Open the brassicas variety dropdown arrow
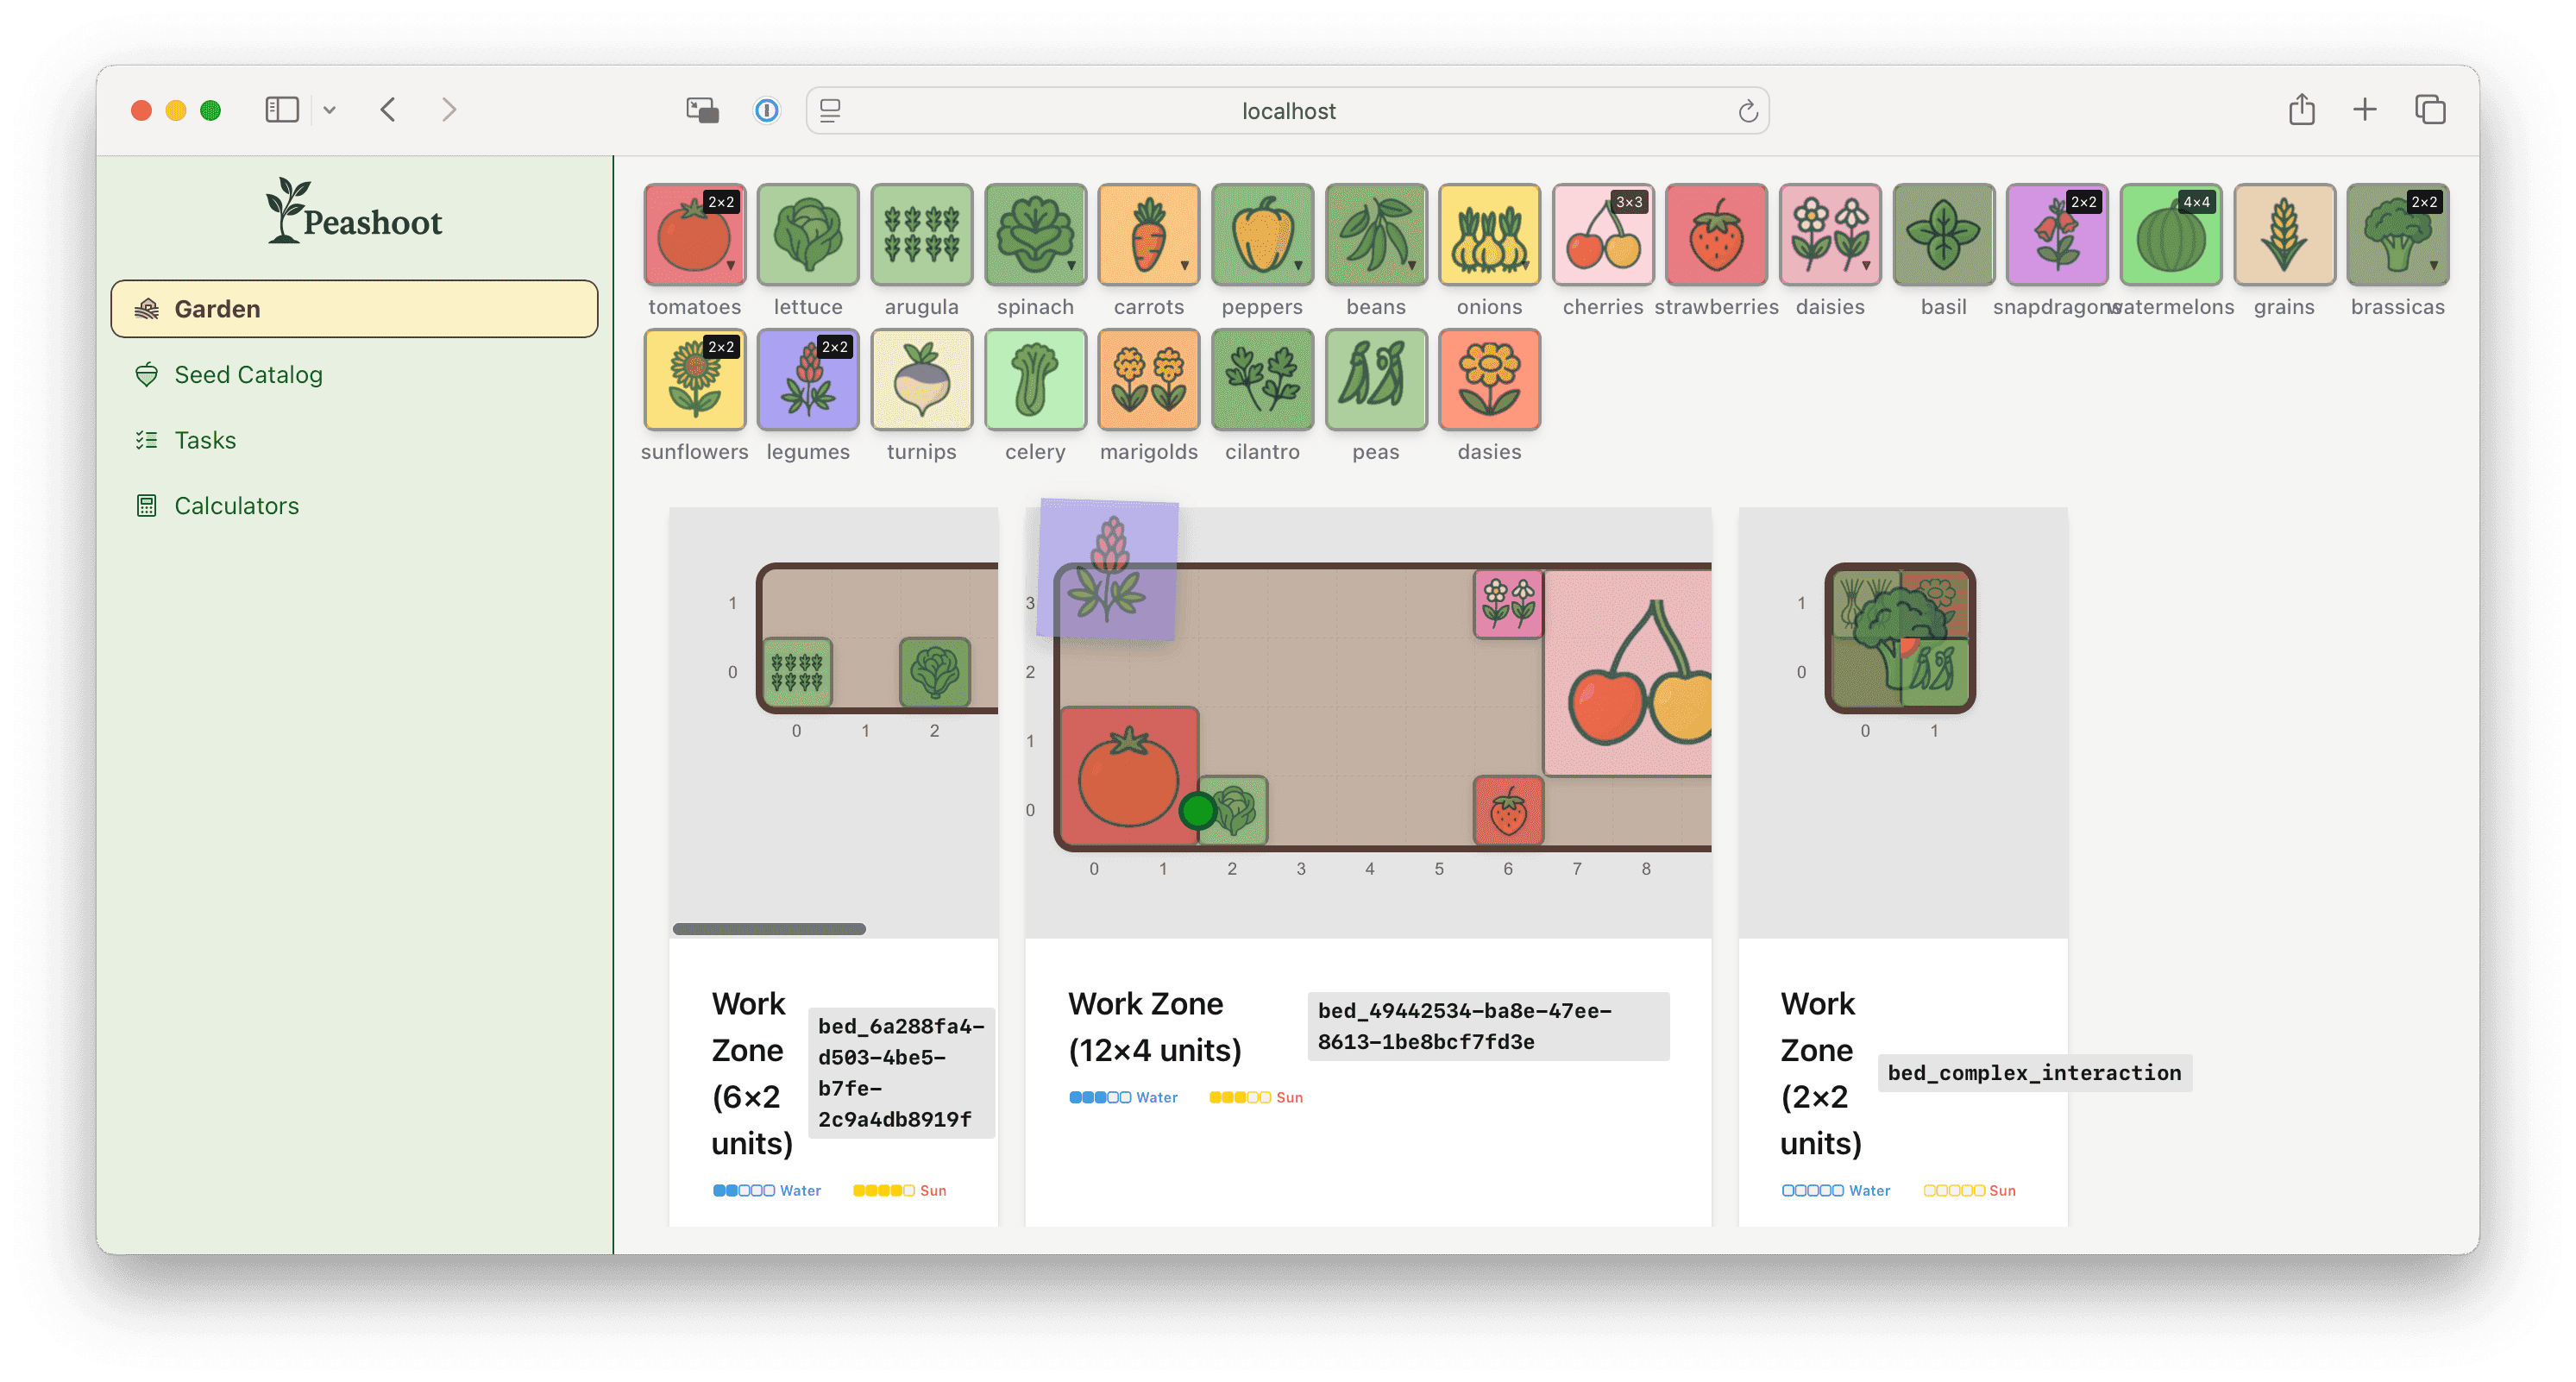This screenshot has height=1382, width=2576. [x=2435, y=266]
